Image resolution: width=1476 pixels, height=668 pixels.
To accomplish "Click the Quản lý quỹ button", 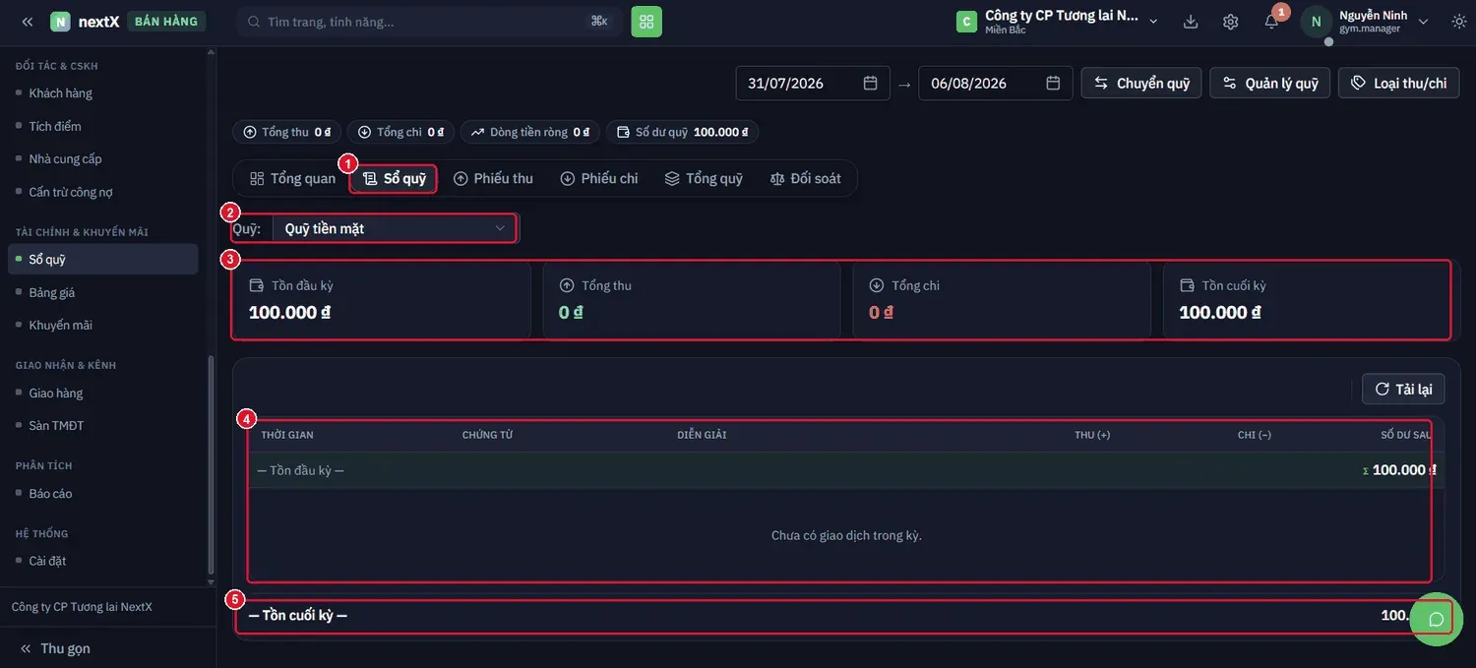I will pyautogui.click(x=1270, y=84).
